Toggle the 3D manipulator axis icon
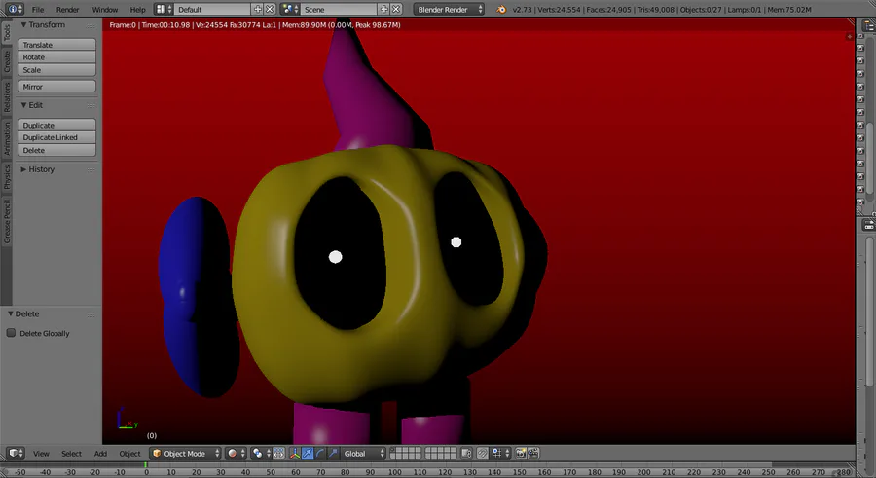This screenshot has width=876, height=478. pyautogui.click(x=295, y=454)
